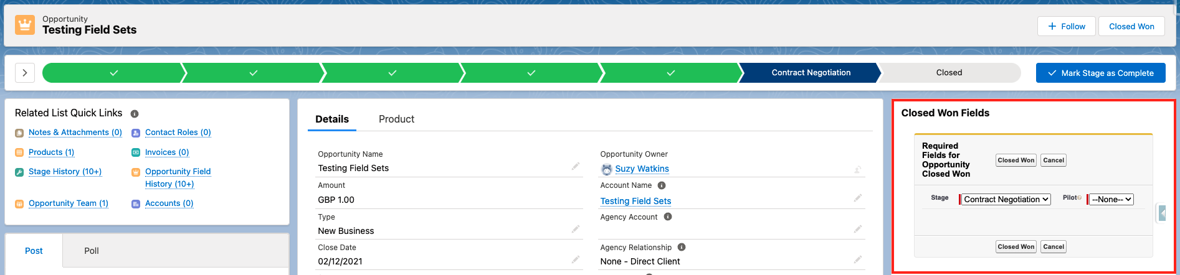
Task: Edit Close Date with pencil icon
Action: pyautogui.click(x=576, y=259)
